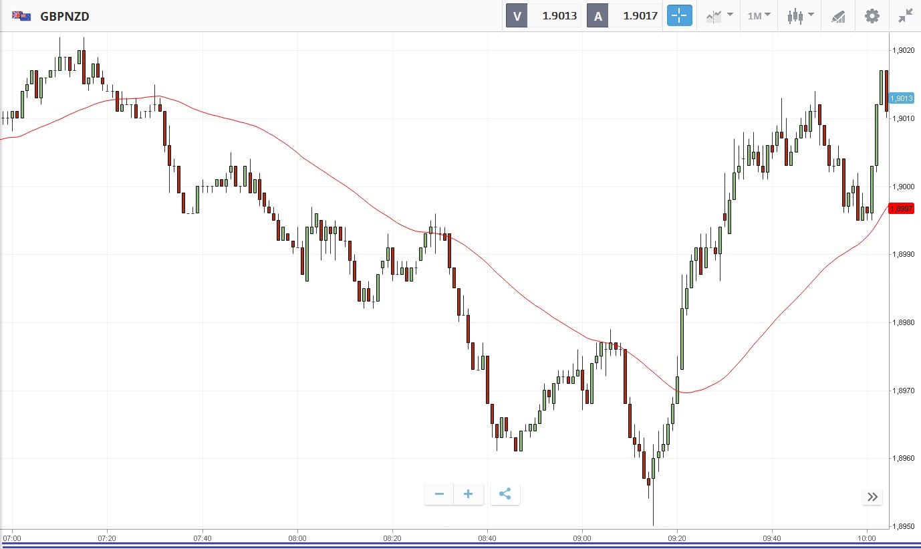The height and width of the screenshot is (549, 921).
Task: Click the 1,8980 price axis label
Action: pos(902,322)
